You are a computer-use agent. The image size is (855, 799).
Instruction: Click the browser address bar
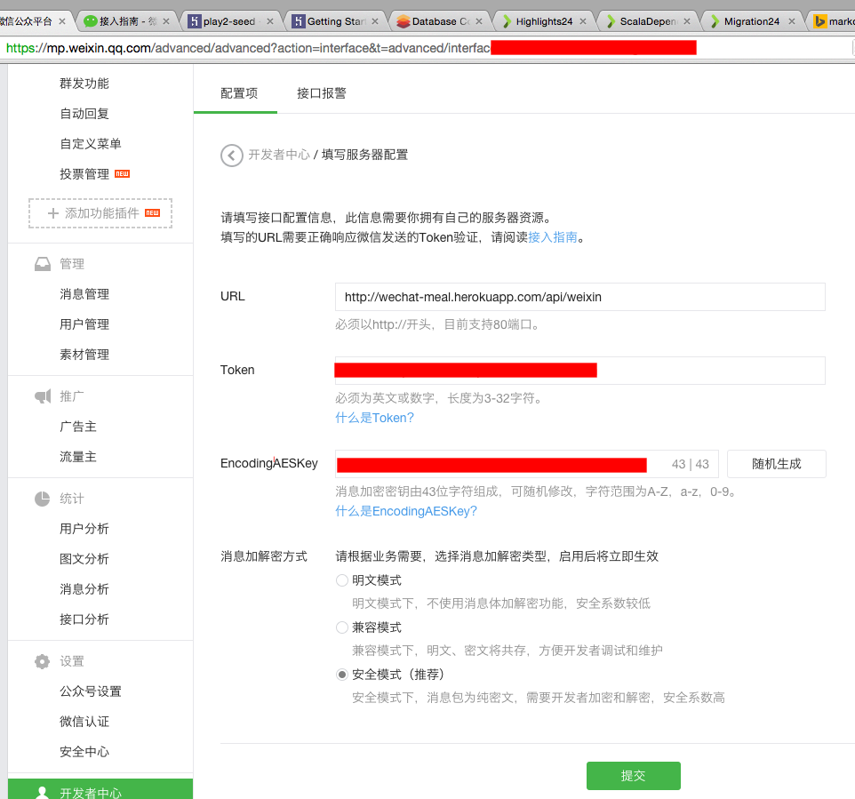(x=426, y=48)
